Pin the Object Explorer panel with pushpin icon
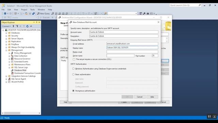This screenshot has width=218, height=123. pos(37,22)
